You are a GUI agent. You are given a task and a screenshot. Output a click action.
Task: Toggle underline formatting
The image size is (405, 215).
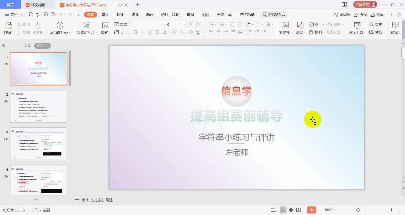click(x=149, y=32)
